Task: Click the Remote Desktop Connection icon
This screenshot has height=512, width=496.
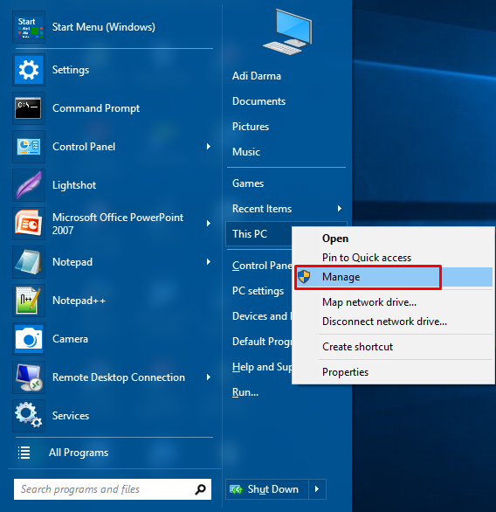Action: coord(29,377)
